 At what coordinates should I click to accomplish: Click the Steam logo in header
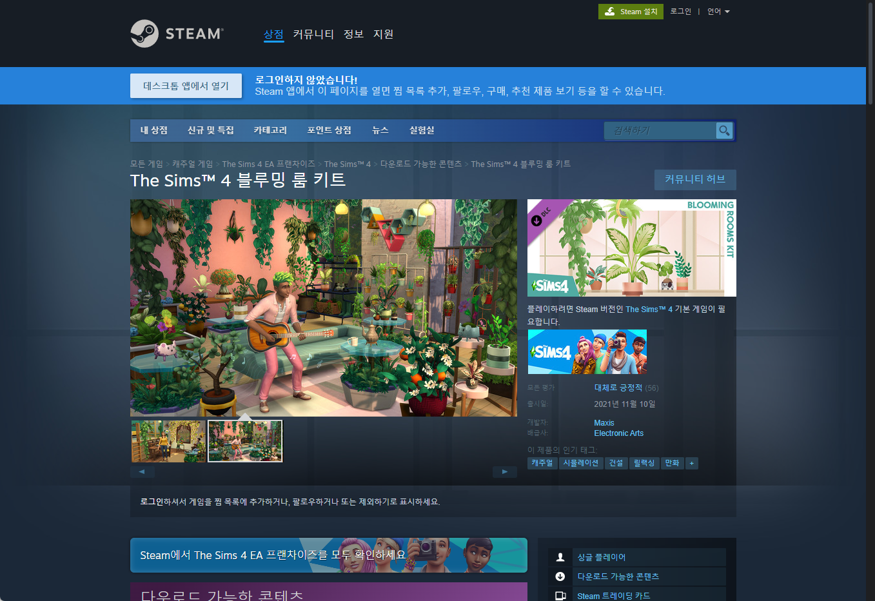tap(177, 34)
